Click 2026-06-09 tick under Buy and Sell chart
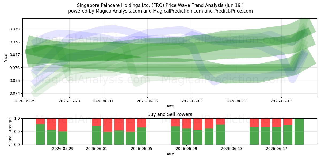321x160 pixels. coord(186,149)
